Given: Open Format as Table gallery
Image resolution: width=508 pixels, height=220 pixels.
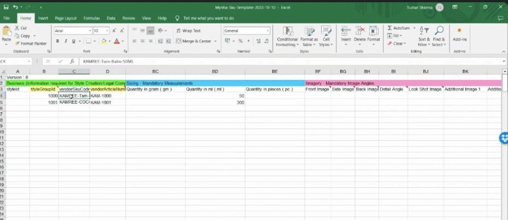Looking at the screenshot, I should pyautogui.click(x=309, y=36).
